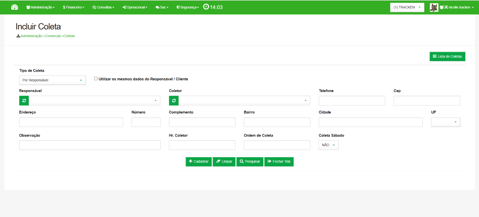Click the Pesquisar button
The image size is (479, 217).
coord(250,162)
